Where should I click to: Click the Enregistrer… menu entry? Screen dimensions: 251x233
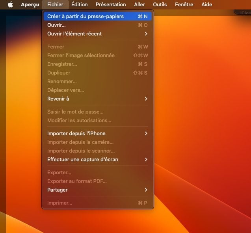tap(98, 64)
